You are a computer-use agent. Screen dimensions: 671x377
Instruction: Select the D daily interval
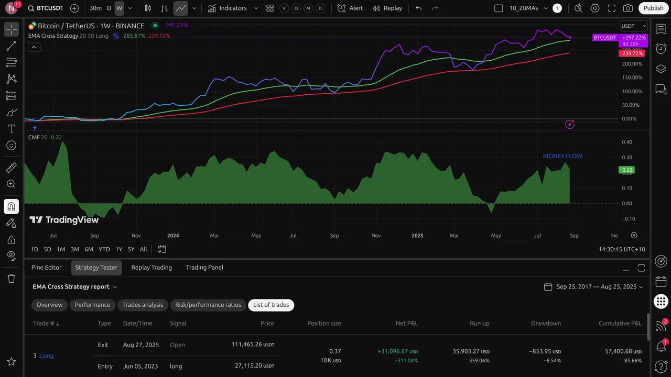[109, 8]
